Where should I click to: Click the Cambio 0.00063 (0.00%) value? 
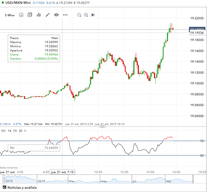(46, 59)
